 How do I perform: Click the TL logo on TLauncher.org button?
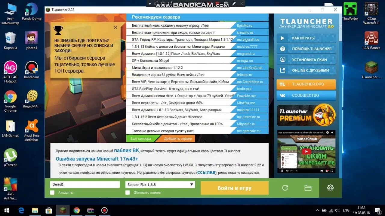(282, 84)
